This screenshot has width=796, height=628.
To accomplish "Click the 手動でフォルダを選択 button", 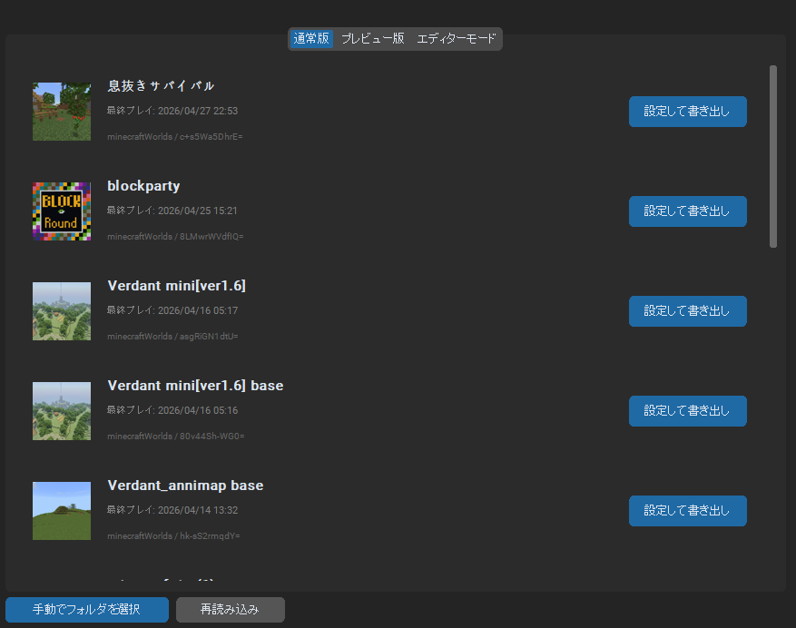I will pyautogui.click(x=87, y=610).
